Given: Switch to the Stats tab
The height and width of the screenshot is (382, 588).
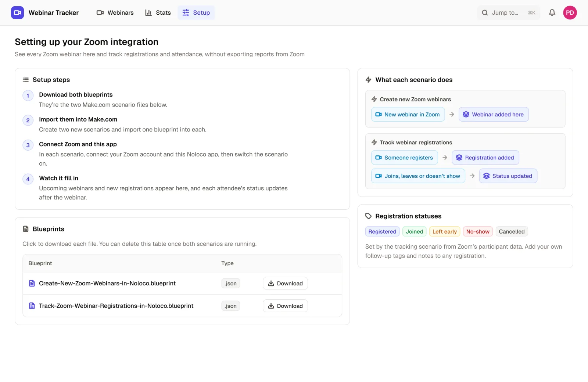Looking at the screenshot, I should click(158, 12).
